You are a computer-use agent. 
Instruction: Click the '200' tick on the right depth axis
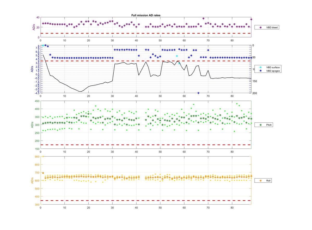[255, 93]
